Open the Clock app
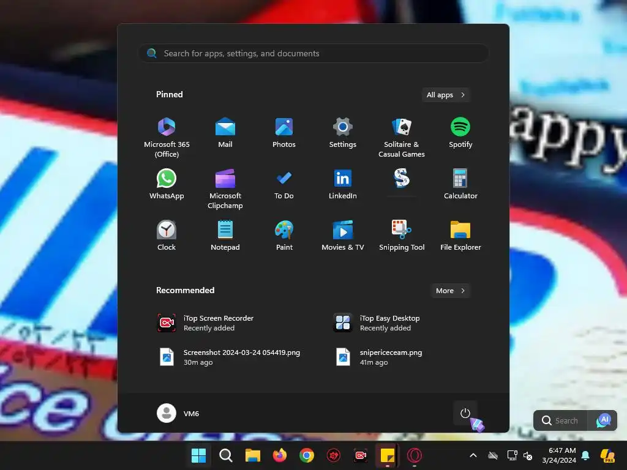The width and height of the screenshot is (627, 470). tap(167, 236)
